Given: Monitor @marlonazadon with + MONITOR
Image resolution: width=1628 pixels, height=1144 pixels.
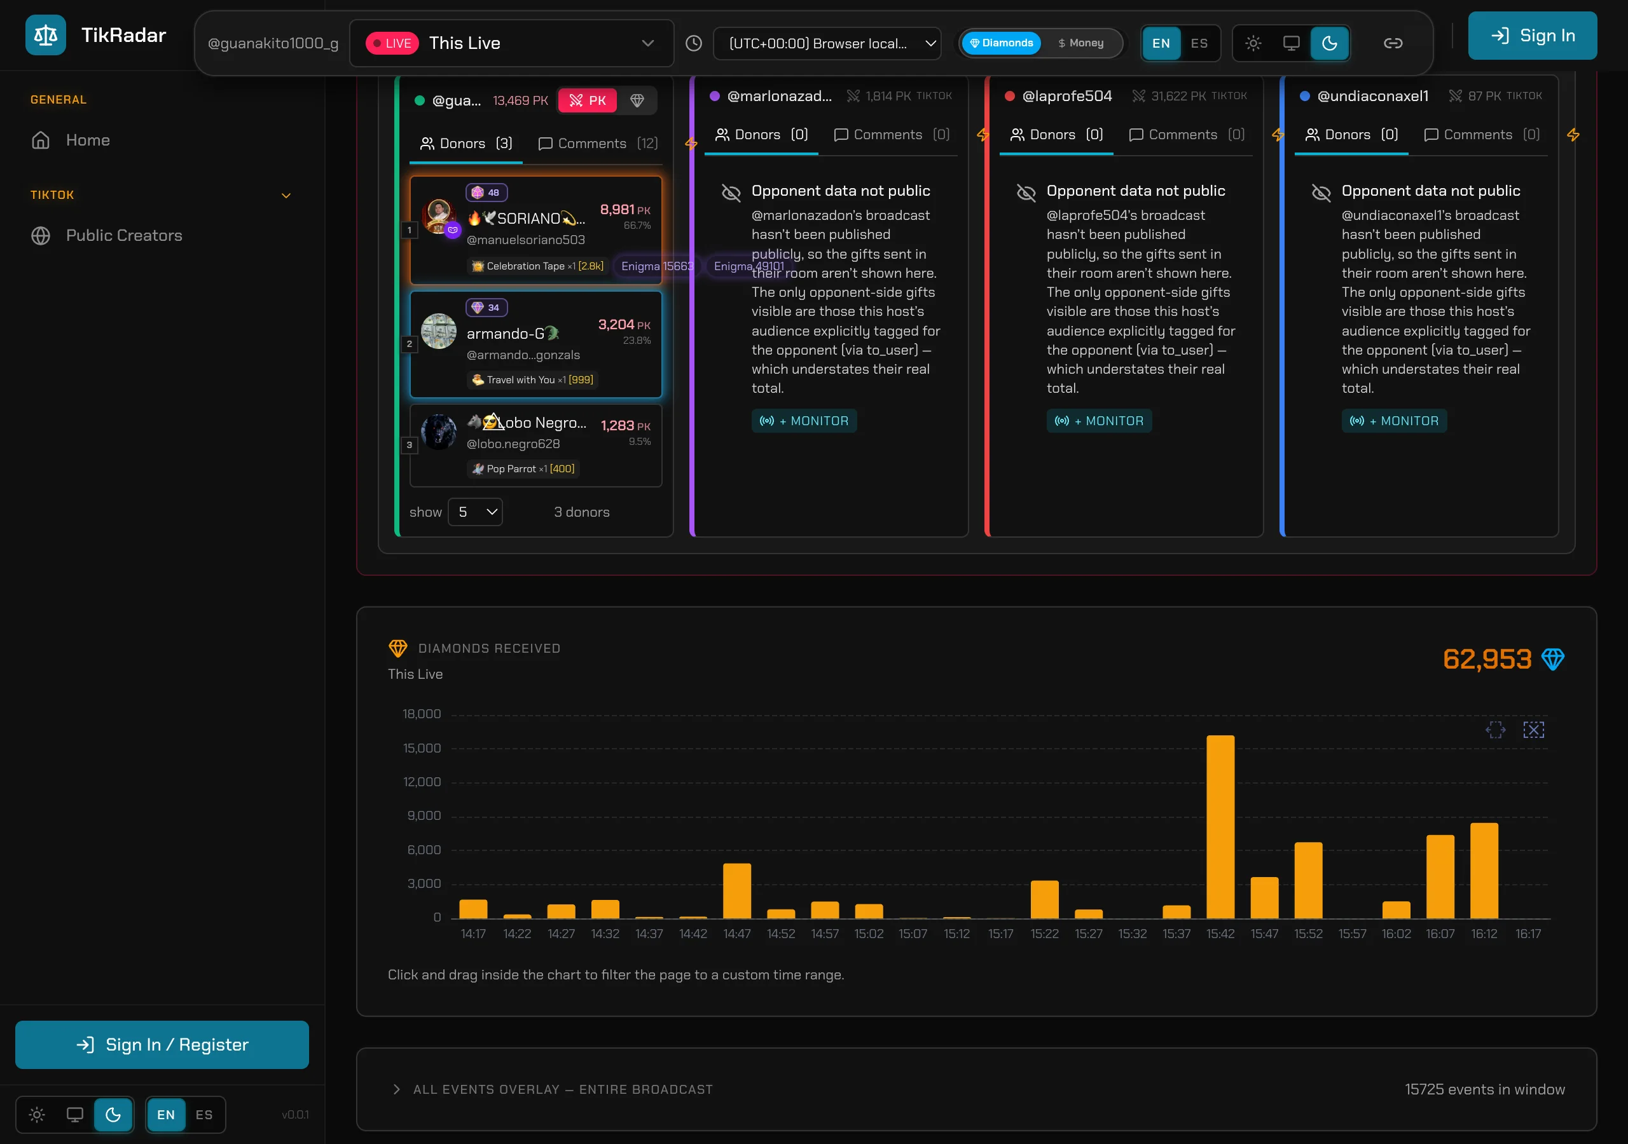Looking at the screenshot, I should pos(804,421).
